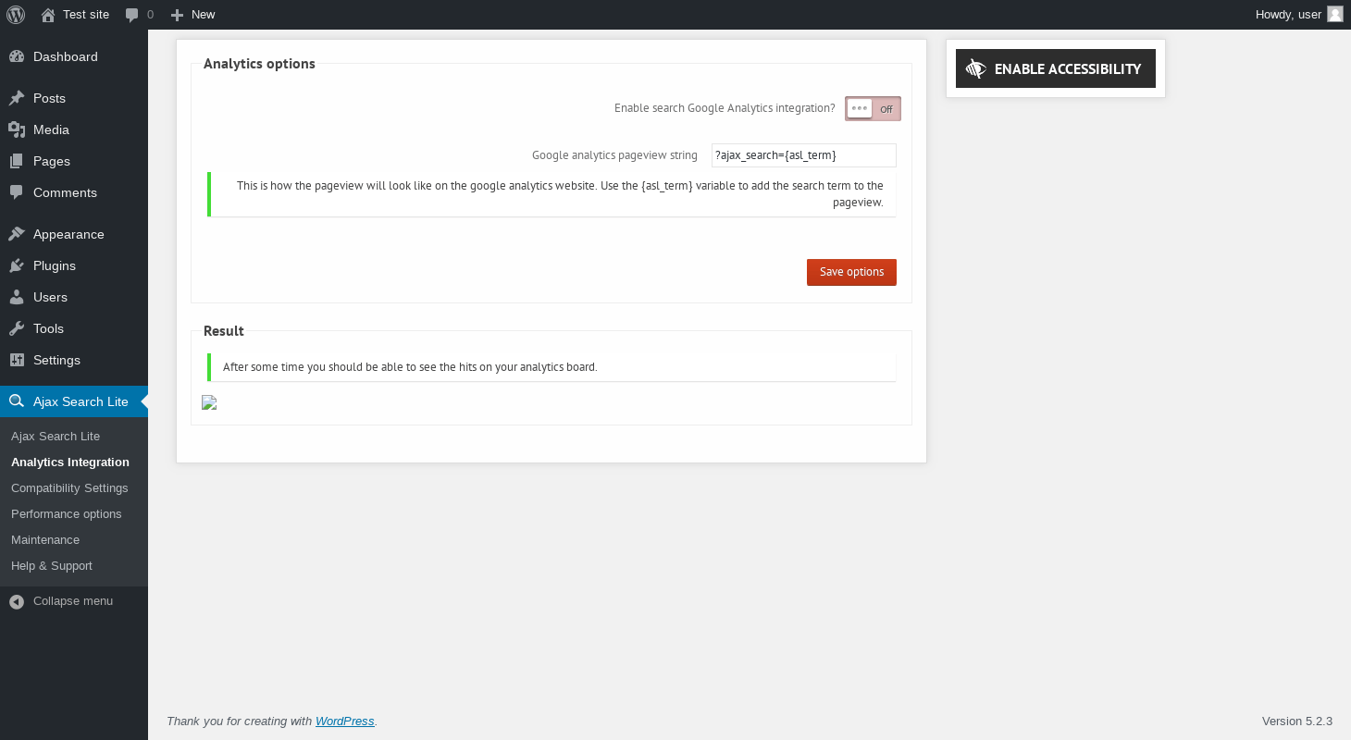Open the Dashboard icon in sidebar
1351x740 pixels.
pyautogui.click(x=17, y=56)
